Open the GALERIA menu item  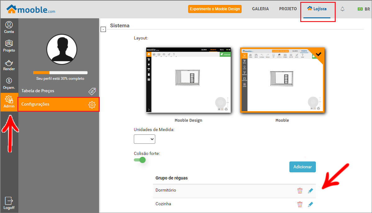coord(260,9)
